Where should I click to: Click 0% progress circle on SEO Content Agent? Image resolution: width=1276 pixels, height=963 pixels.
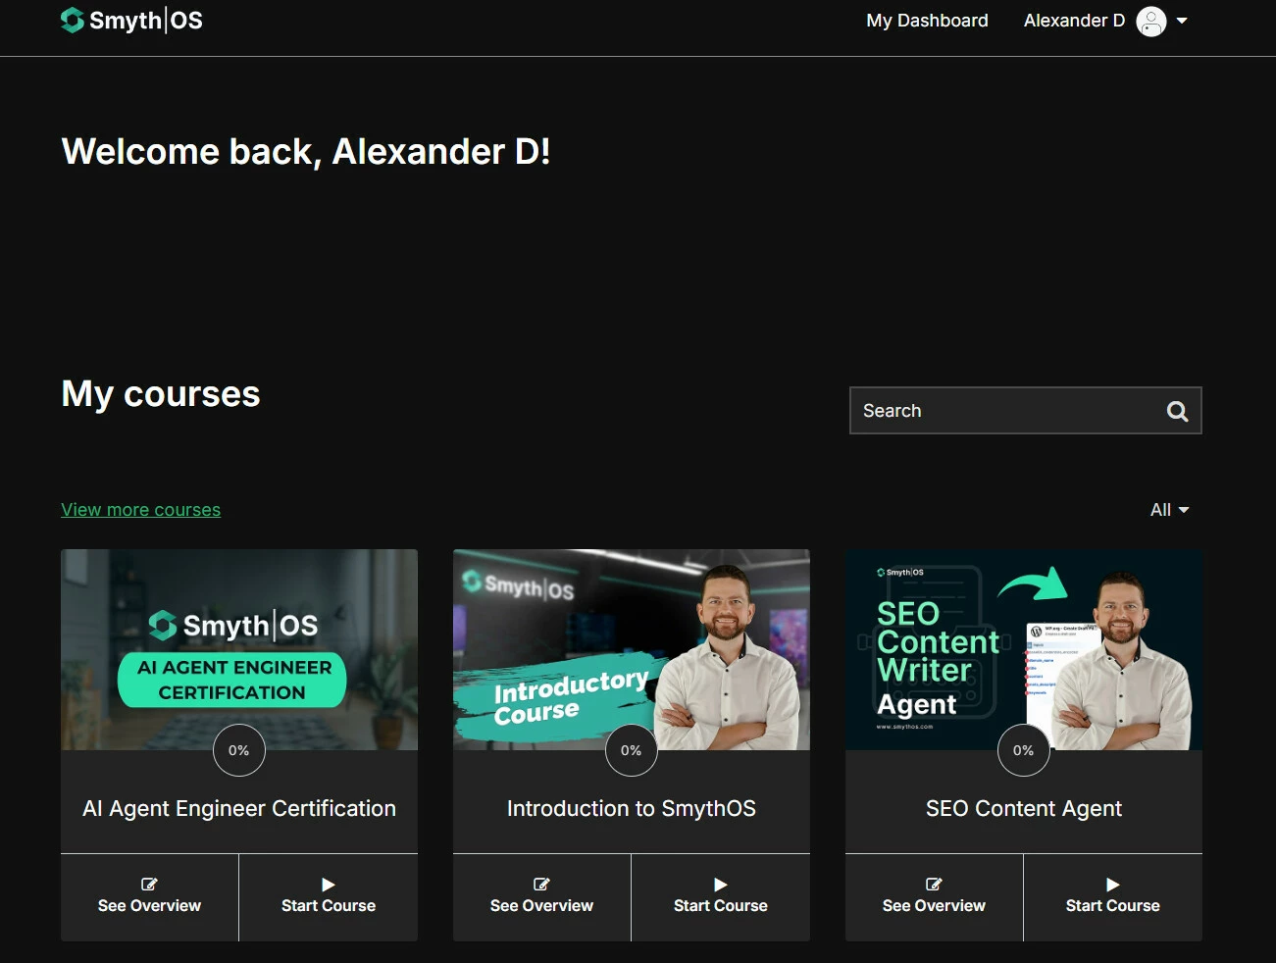[1024, 750]
